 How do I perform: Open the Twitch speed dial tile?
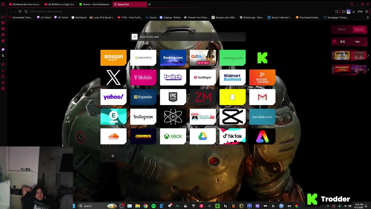point(173,78)
